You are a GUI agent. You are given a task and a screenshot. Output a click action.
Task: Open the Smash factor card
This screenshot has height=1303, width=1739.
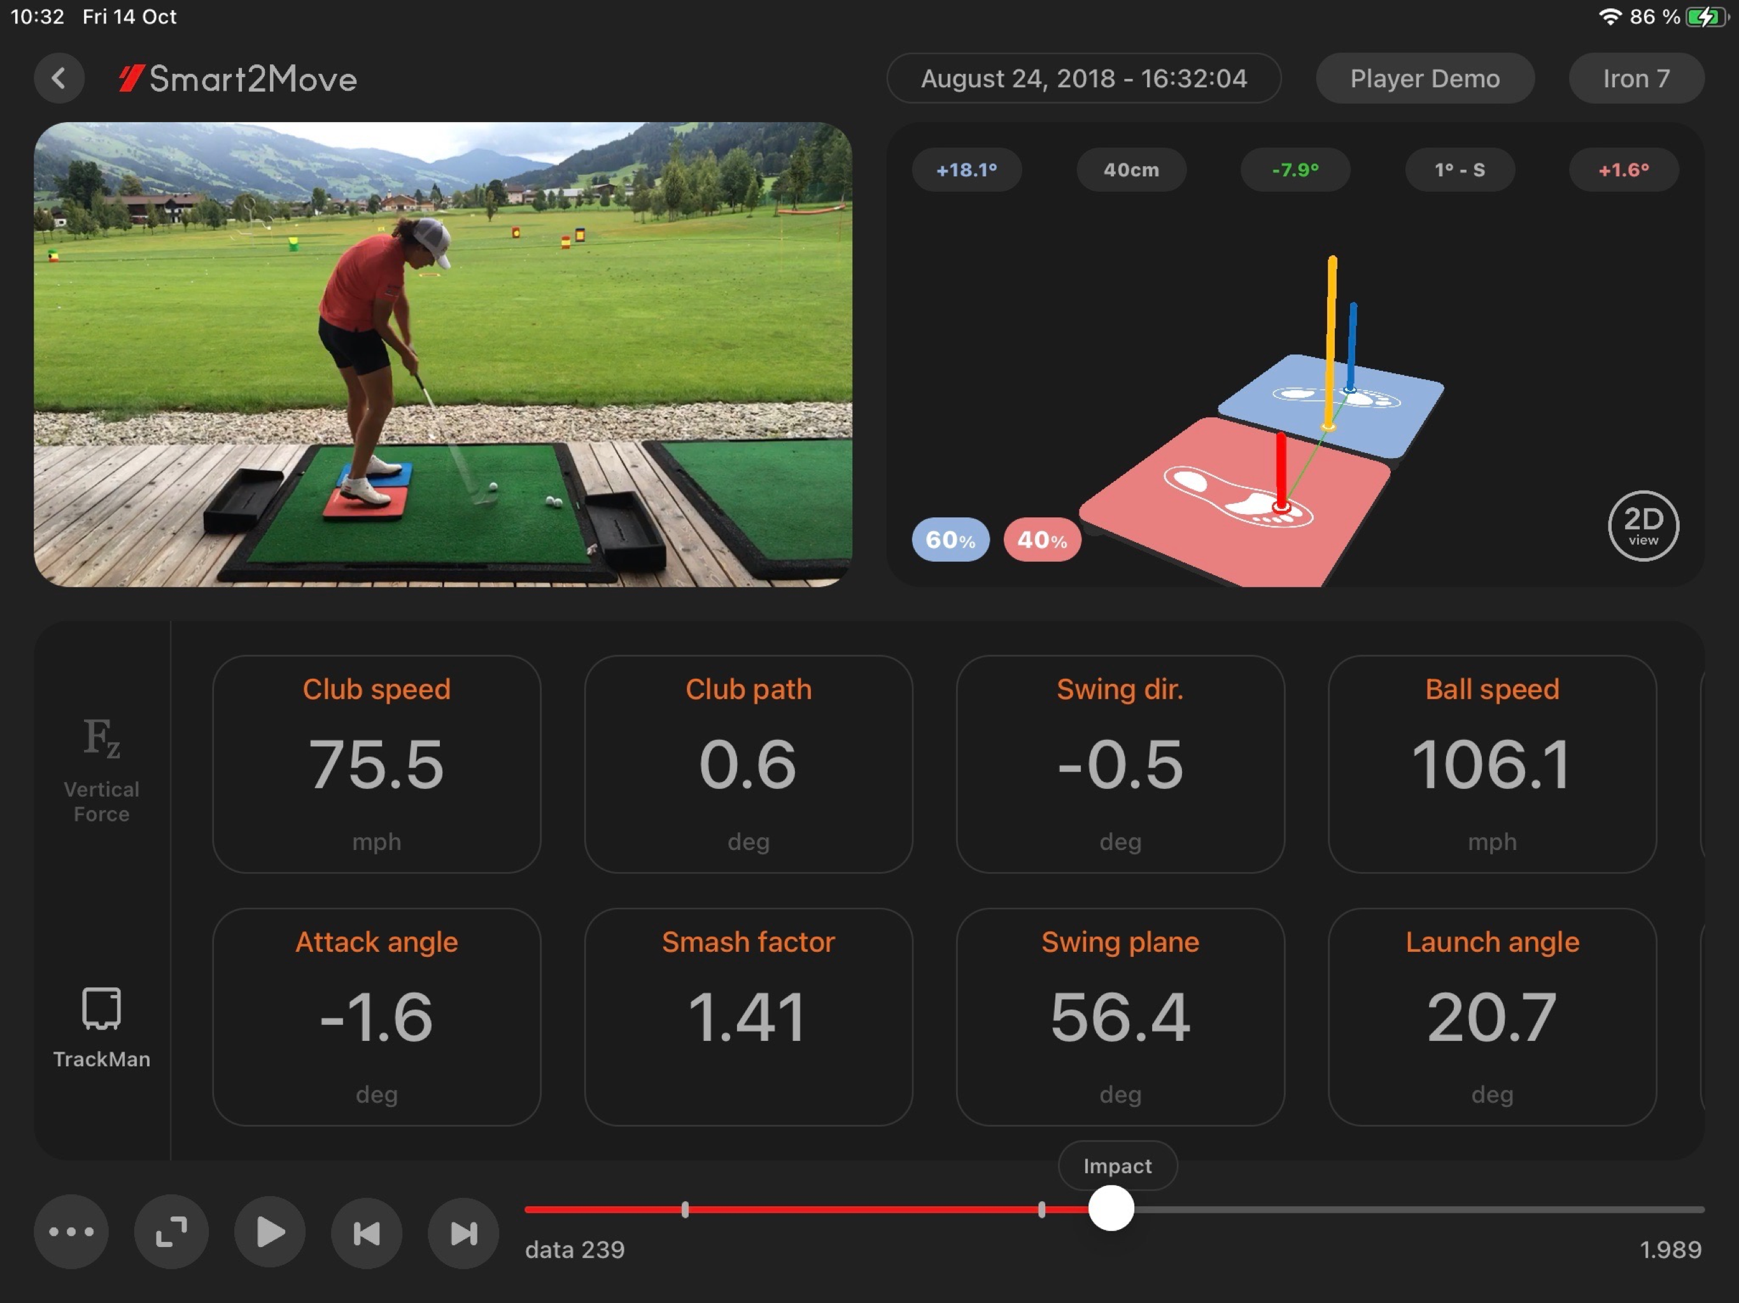(x=749, y=1017)
